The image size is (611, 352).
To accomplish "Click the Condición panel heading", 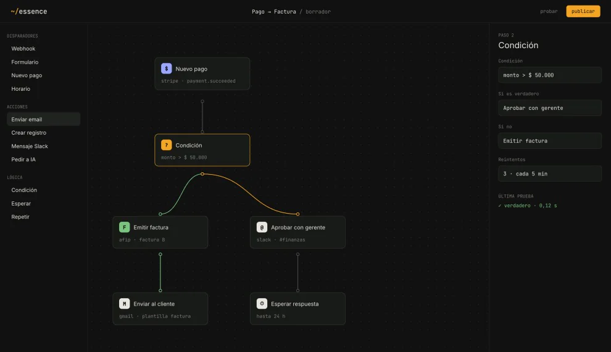I will [518, 45].
